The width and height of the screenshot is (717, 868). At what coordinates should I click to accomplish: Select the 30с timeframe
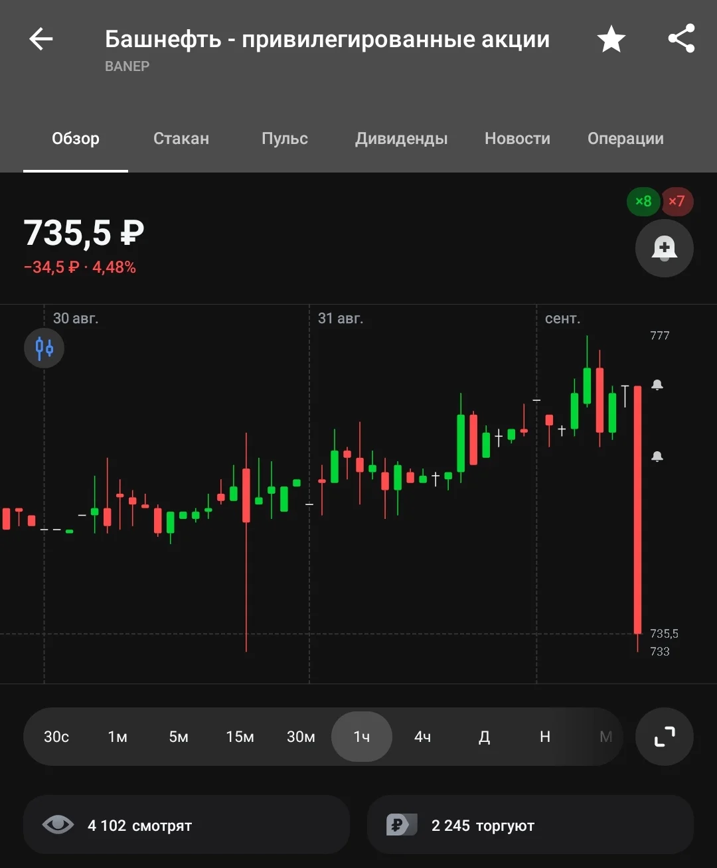pos(56,737)
